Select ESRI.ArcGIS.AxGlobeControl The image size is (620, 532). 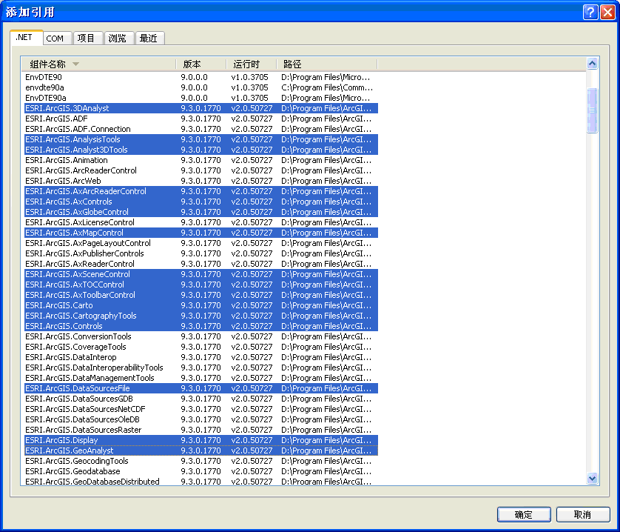click(x=201, y=212)
